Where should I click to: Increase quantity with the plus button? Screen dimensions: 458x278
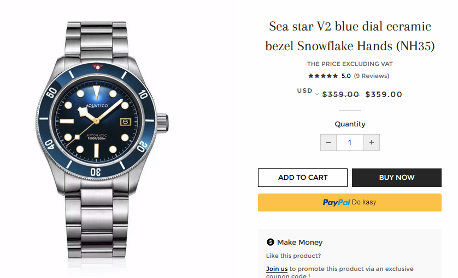tap(372, 143)
